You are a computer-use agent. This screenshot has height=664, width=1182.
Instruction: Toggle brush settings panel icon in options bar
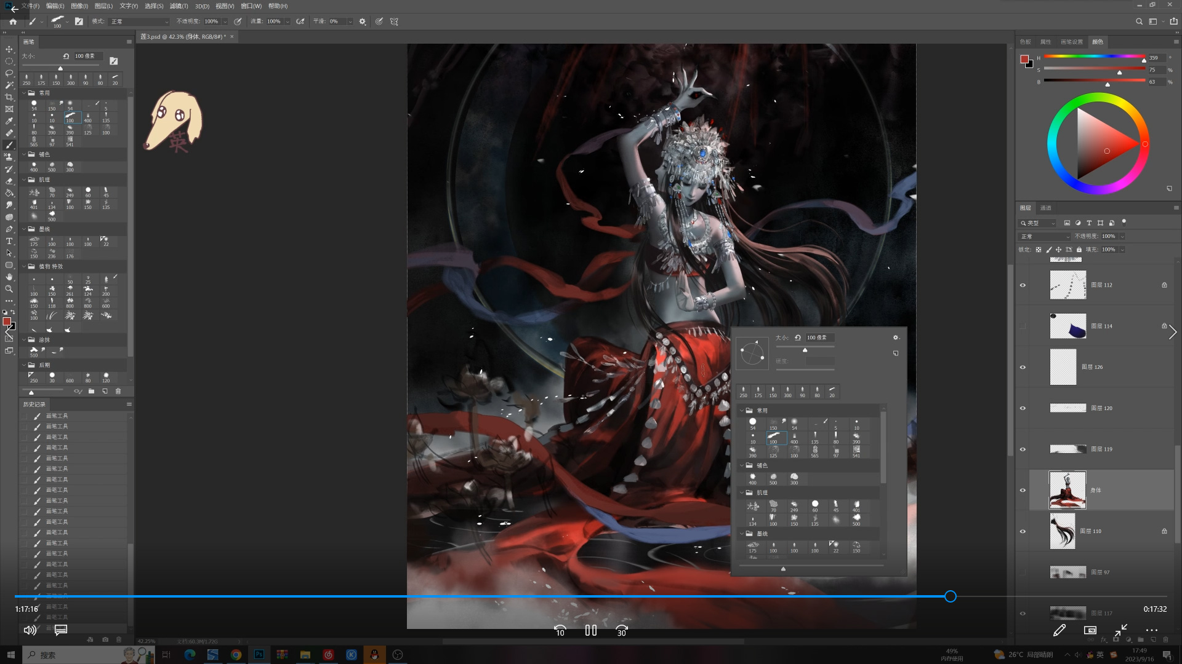pyautogui.click(x=79, y=22)
